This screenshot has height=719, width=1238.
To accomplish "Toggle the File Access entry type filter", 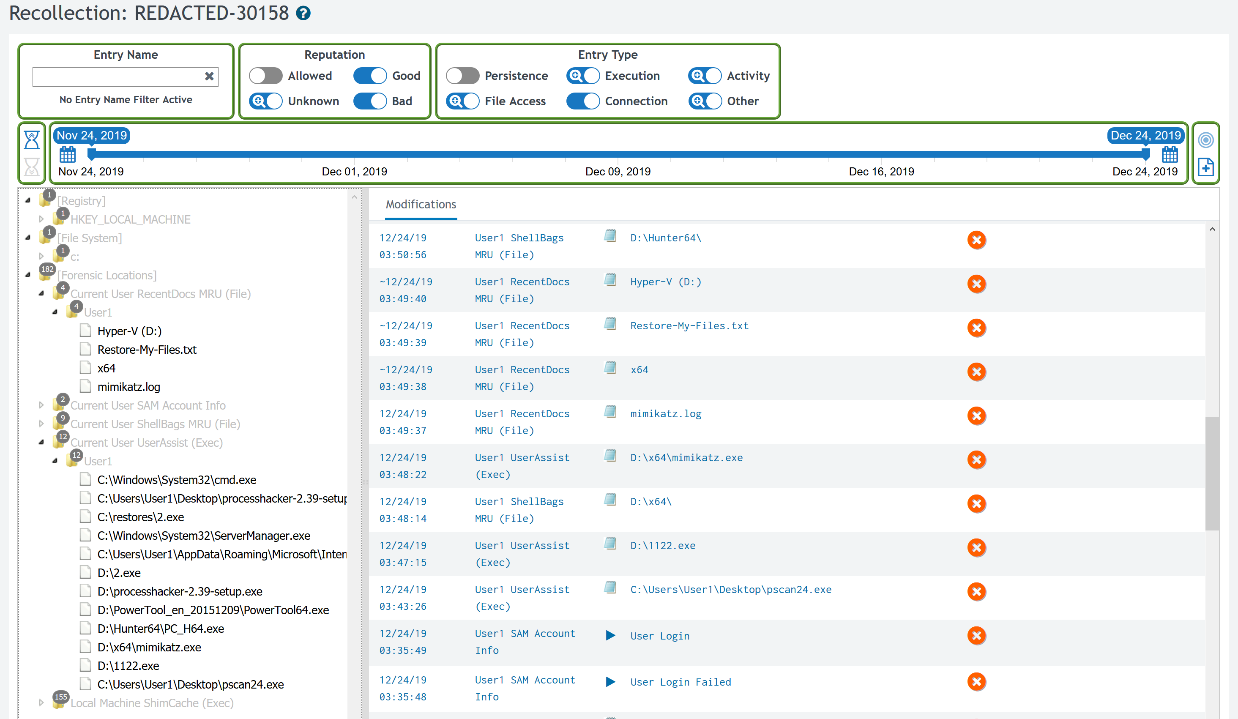I will coord(462,101).
